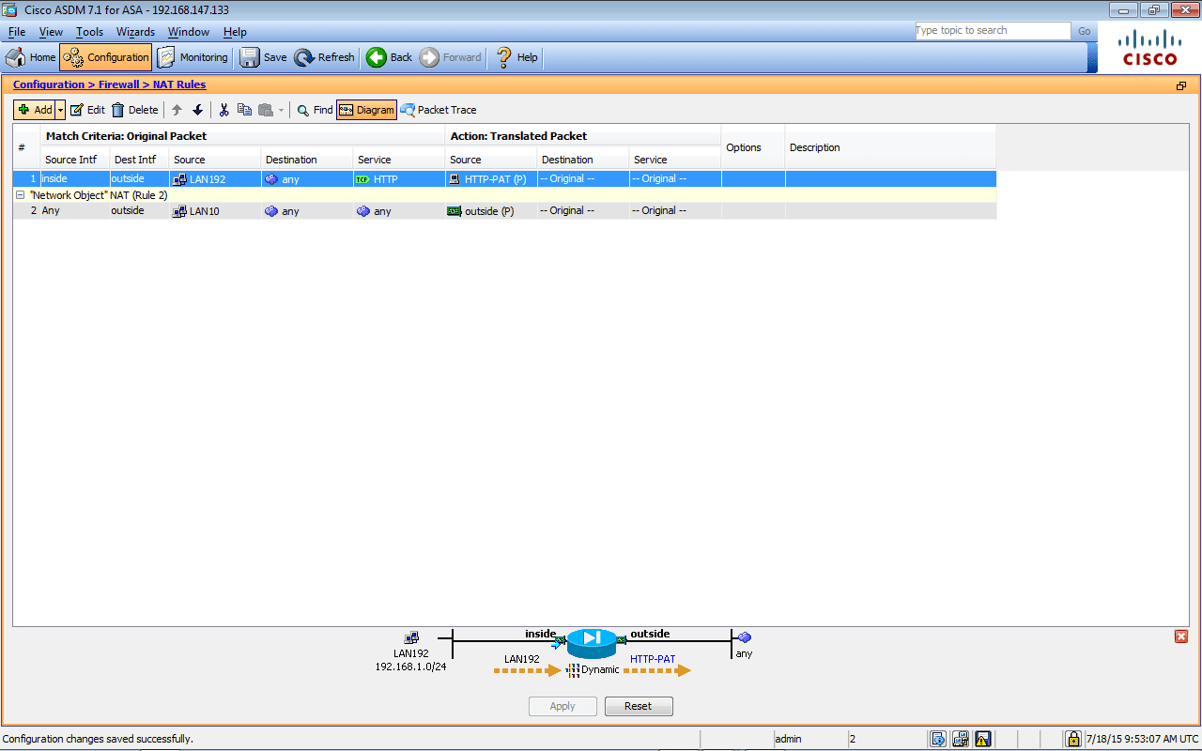Viewport: 1202px width, 751px height.
Task: Open the Wizards menu
Action: tap(136, 32)
